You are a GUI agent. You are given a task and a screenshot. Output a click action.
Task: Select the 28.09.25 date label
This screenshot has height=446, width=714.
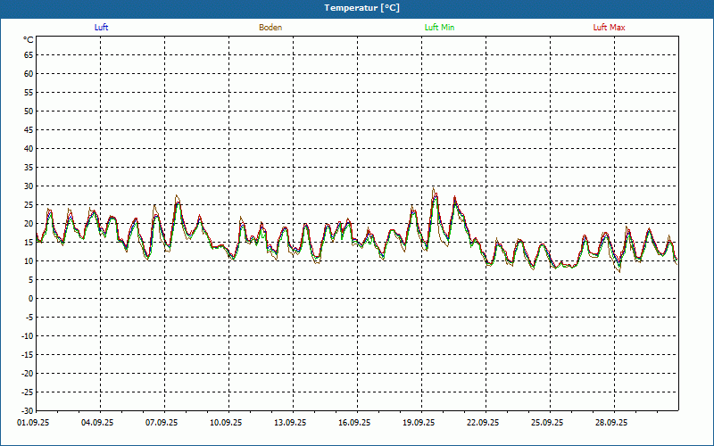(612, 423)
